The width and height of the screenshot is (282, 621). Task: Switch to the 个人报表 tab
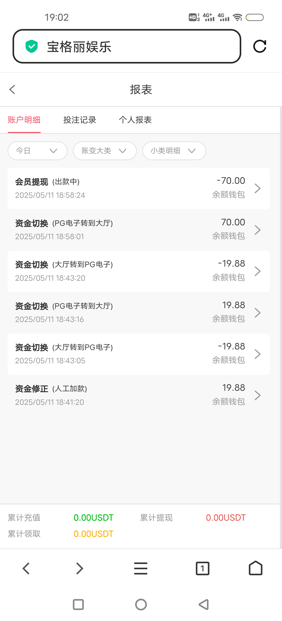click(x=135, y=120)
